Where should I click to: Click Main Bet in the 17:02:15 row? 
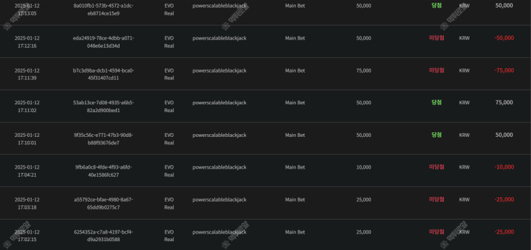pos(295,232)
